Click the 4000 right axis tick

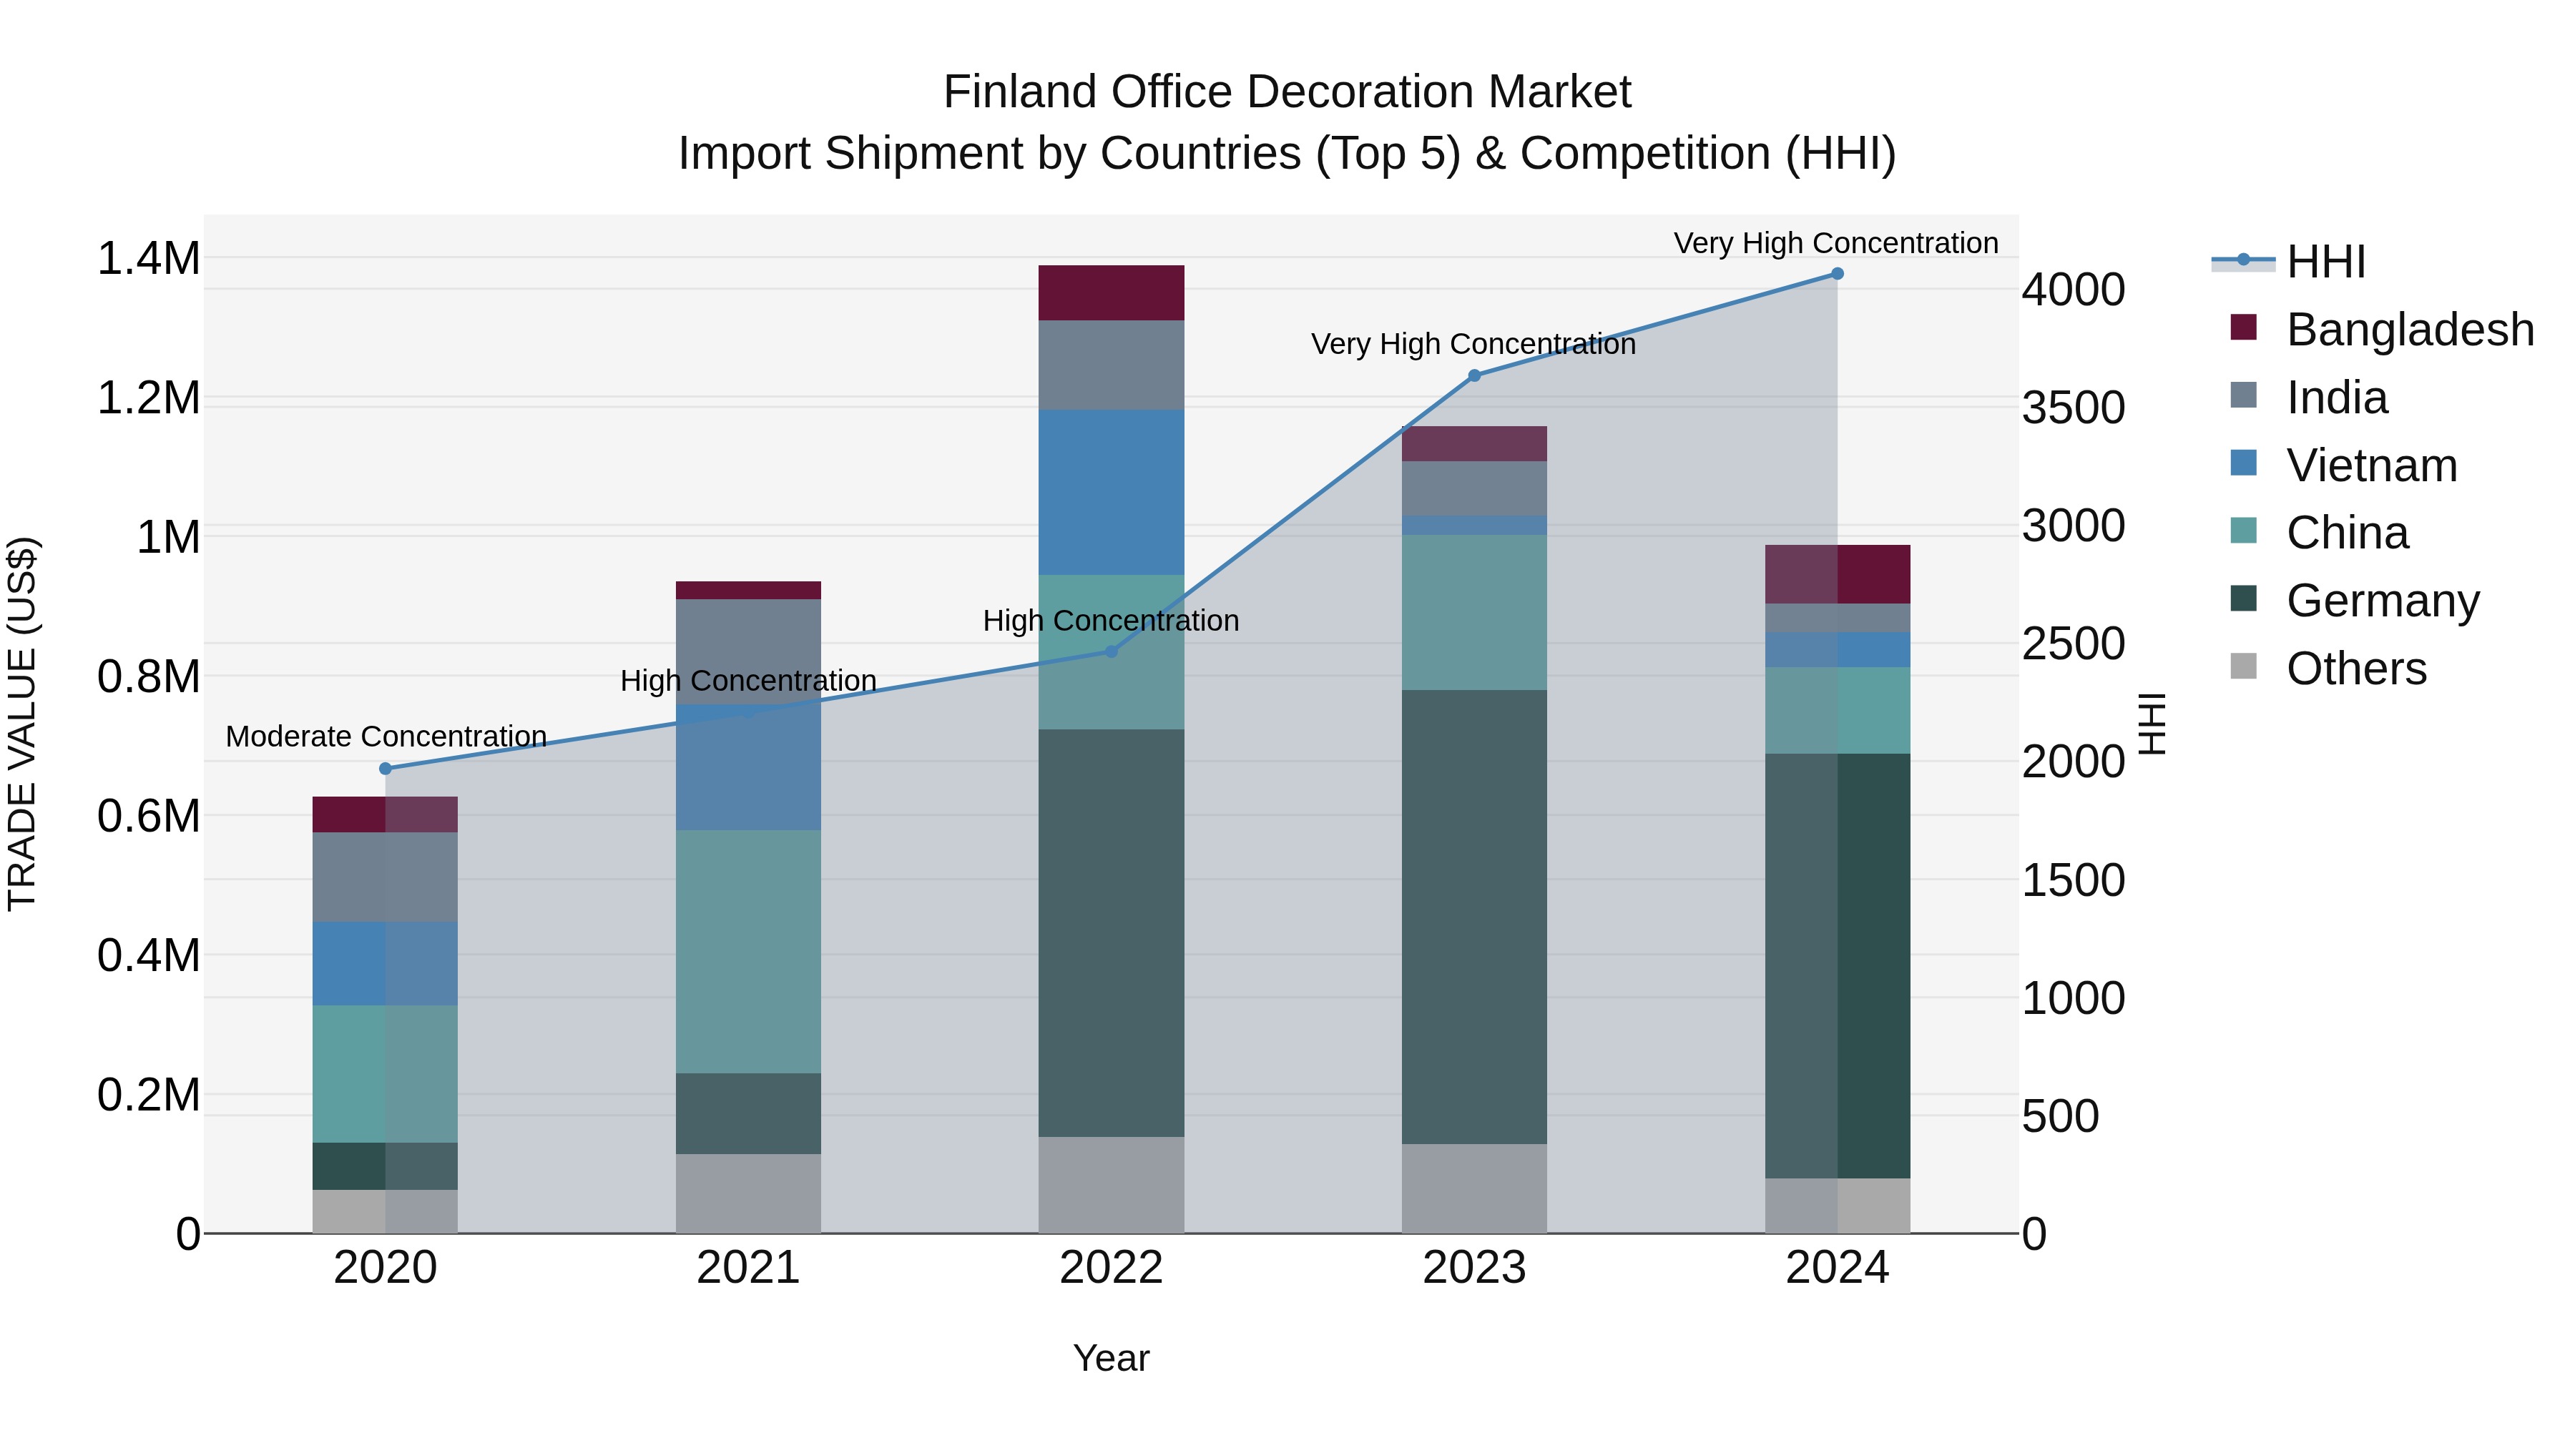click(x=2073, y=290)
